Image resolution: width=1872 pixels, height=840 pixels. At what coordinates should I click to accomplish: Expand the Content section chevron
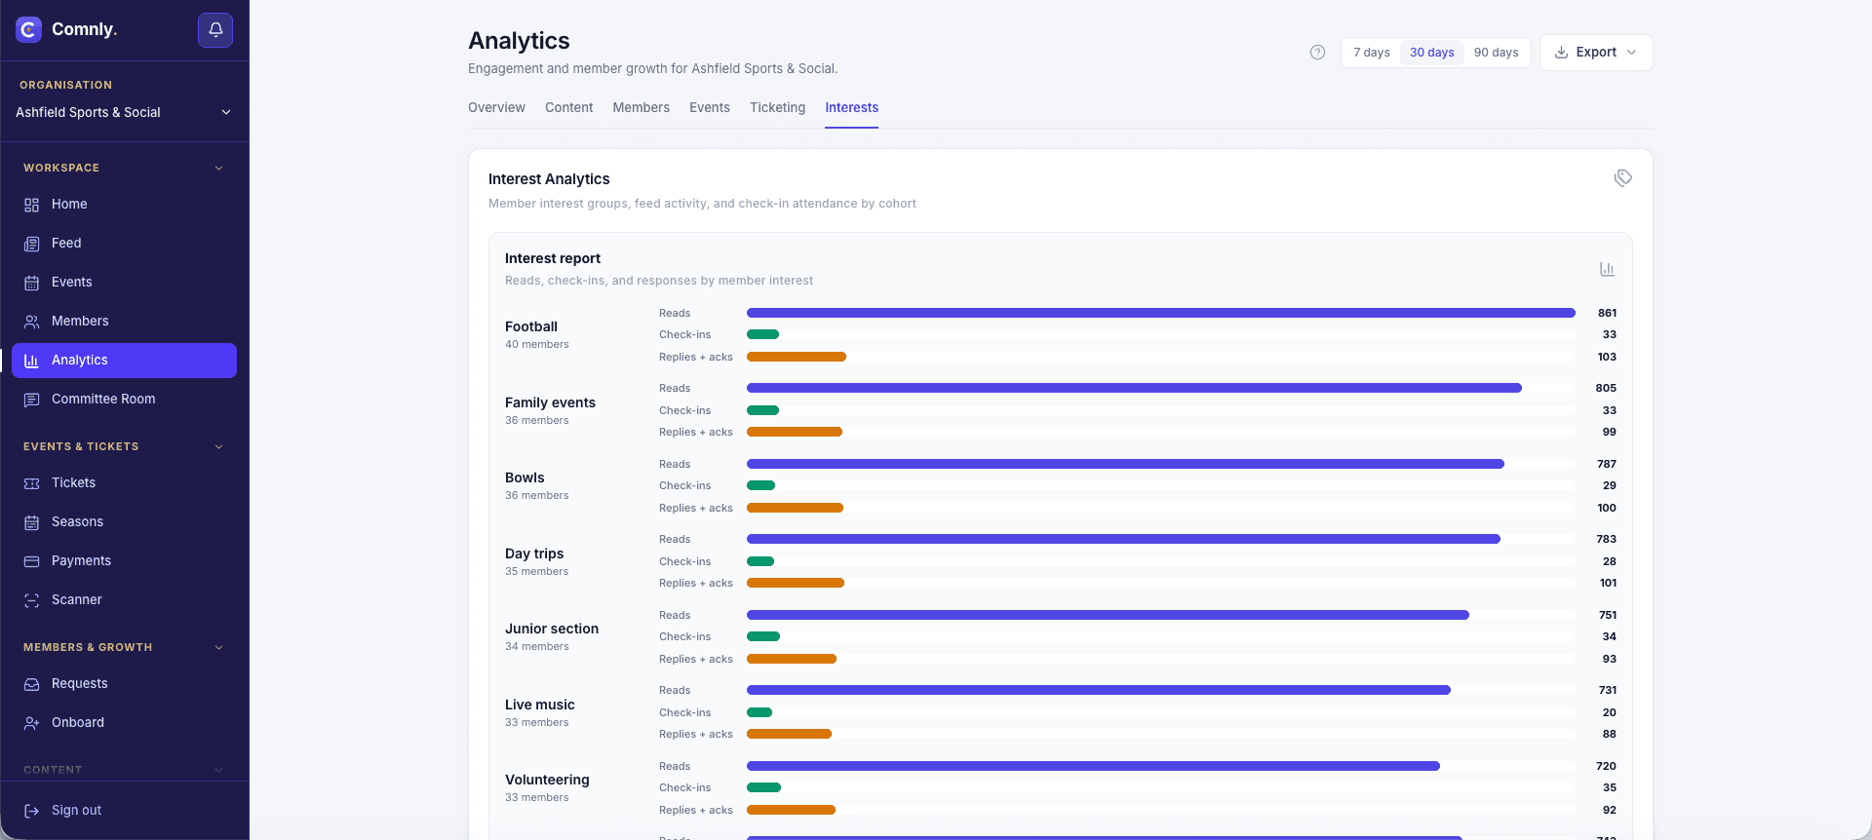click(218, 770)
